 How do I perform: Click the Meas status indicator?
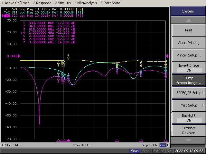[135, 151]
